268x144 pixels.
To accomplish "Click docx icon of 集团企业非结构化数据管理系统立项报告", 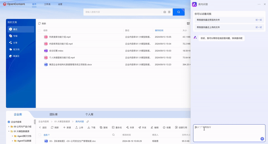I will tap(46, 64).
